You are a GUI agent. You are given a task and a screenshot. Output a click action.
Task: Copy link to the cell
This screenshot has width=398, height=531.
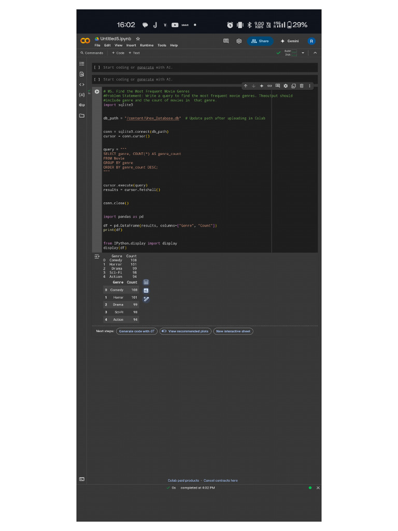269,86
